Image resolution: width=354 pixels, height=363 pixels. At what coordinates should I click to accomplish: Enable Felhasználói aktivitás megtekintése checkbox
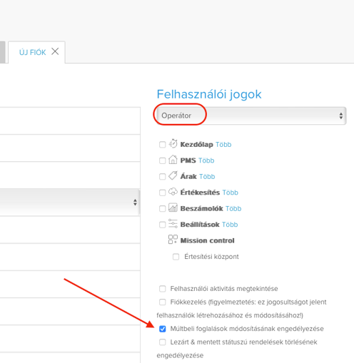point(163,289)
